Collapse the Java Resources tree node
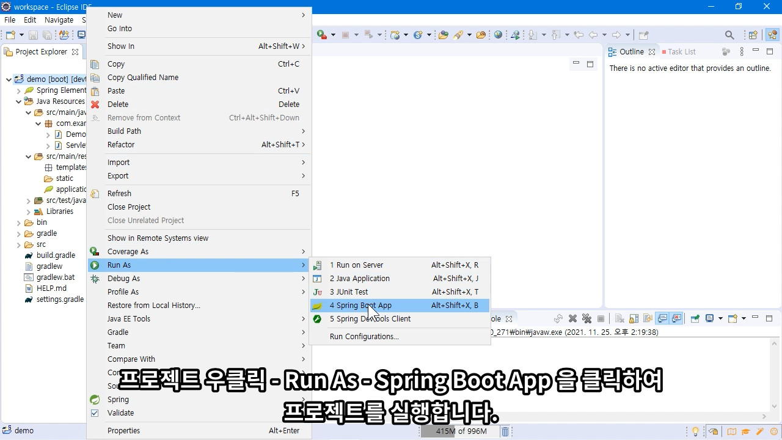 click(x=18, y=101)
